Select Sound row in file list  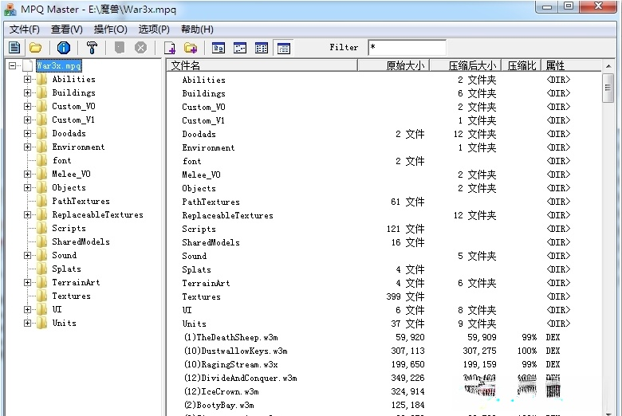[x=384, y=256]
